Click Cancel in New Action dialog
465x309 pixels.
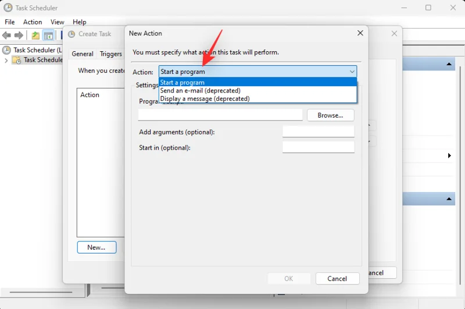click(337, 278)
